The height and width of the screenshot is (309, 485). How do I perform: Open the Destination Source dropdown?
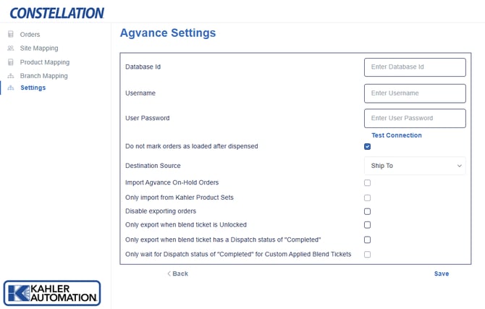point(415,166)
